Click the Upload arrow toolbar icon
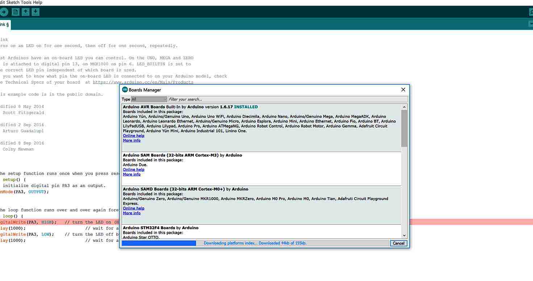The image size is (533, 281). [4, 12]
